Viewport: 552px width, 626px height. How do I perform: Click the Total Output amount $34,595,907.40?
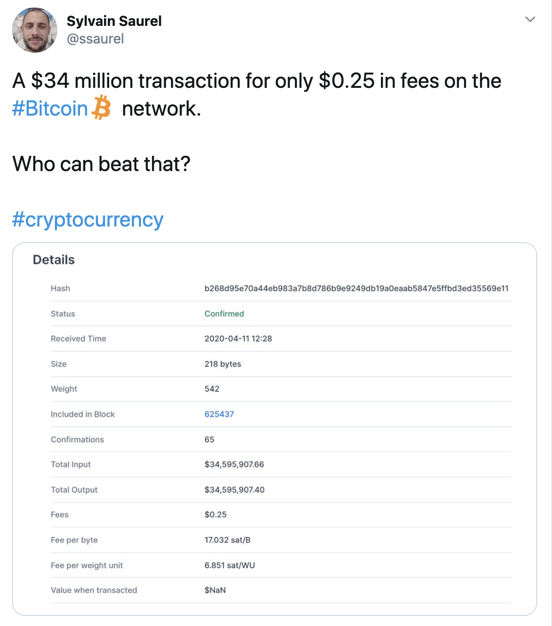pyautogui.click(x=234, y=490)
